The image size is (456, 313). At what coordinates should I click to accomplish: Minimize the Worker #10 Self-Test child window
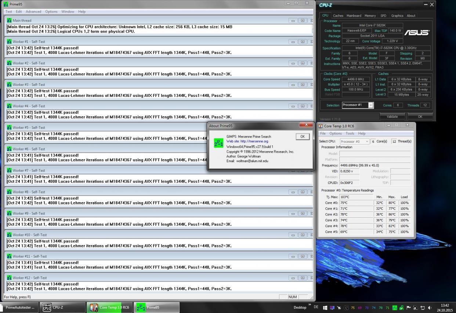(x=293, y=235)
